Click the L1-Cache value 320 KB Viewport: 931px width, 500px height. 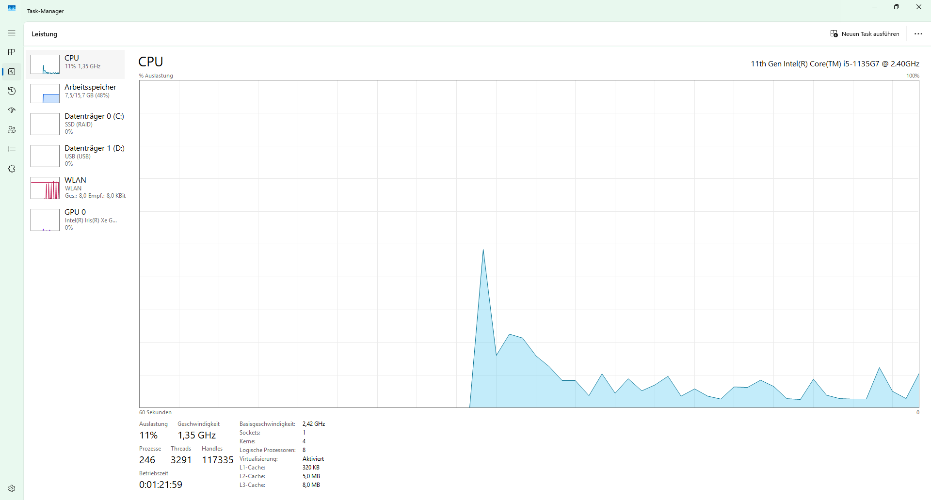311,468
